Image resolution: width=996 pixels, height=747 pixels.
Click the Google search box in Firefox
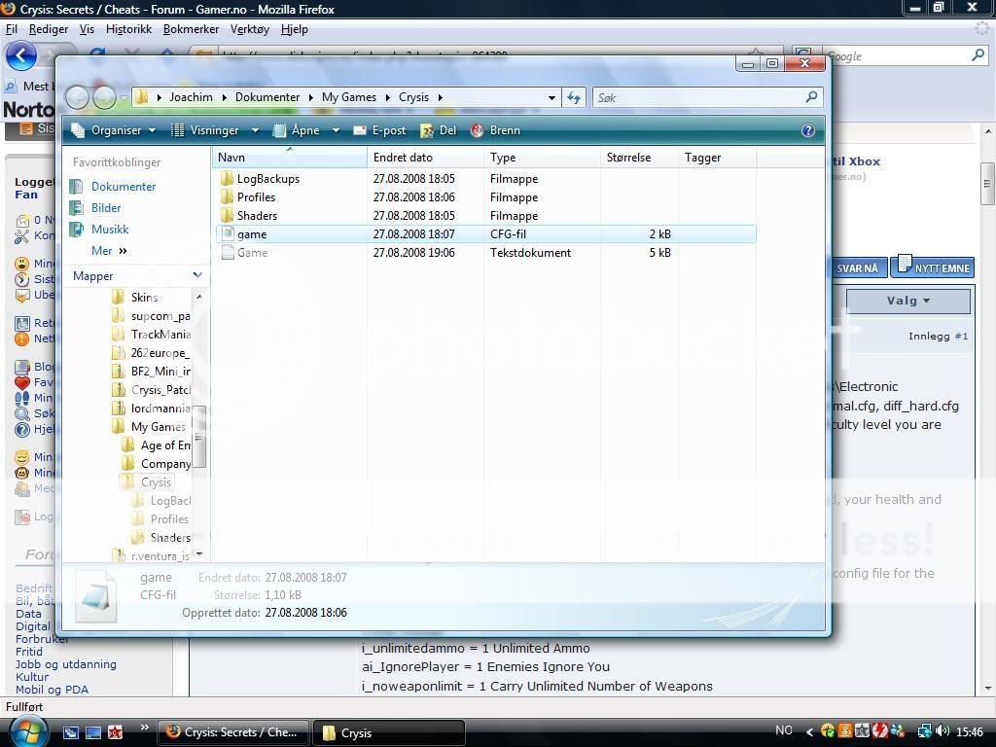coord(896,55)
